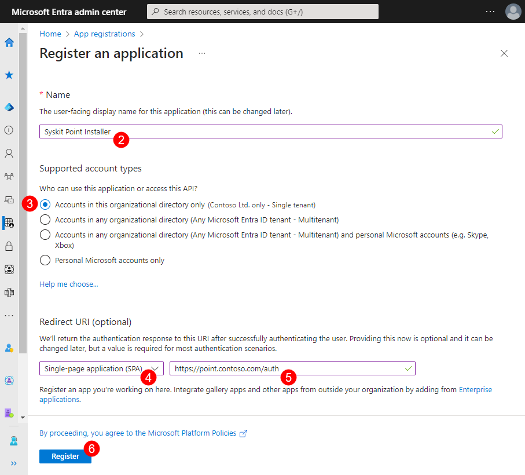The height and width of the screenshot is (475, 525).
Task: Open the Home icon in the sidebar
Action: click(9, 42)
